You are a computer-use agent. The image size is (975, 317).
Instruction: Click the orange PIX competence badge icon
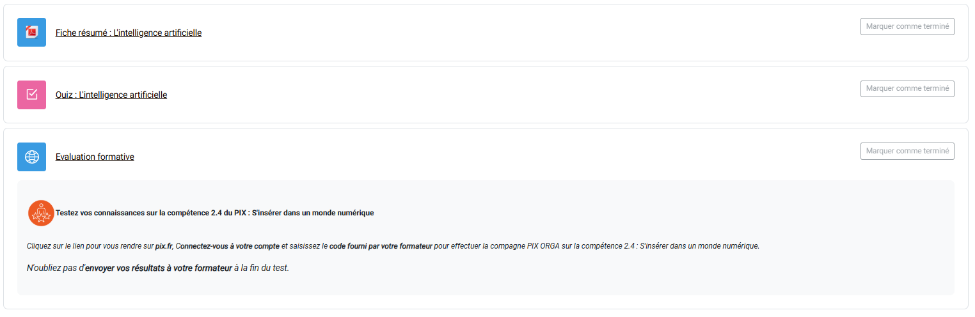42,213
